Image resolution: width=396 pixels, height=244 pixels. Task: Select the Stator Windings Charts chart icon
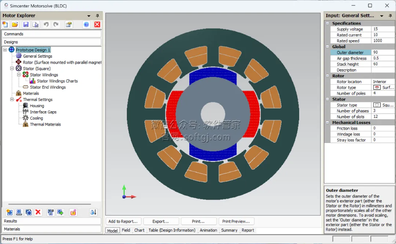coord(33,80)
